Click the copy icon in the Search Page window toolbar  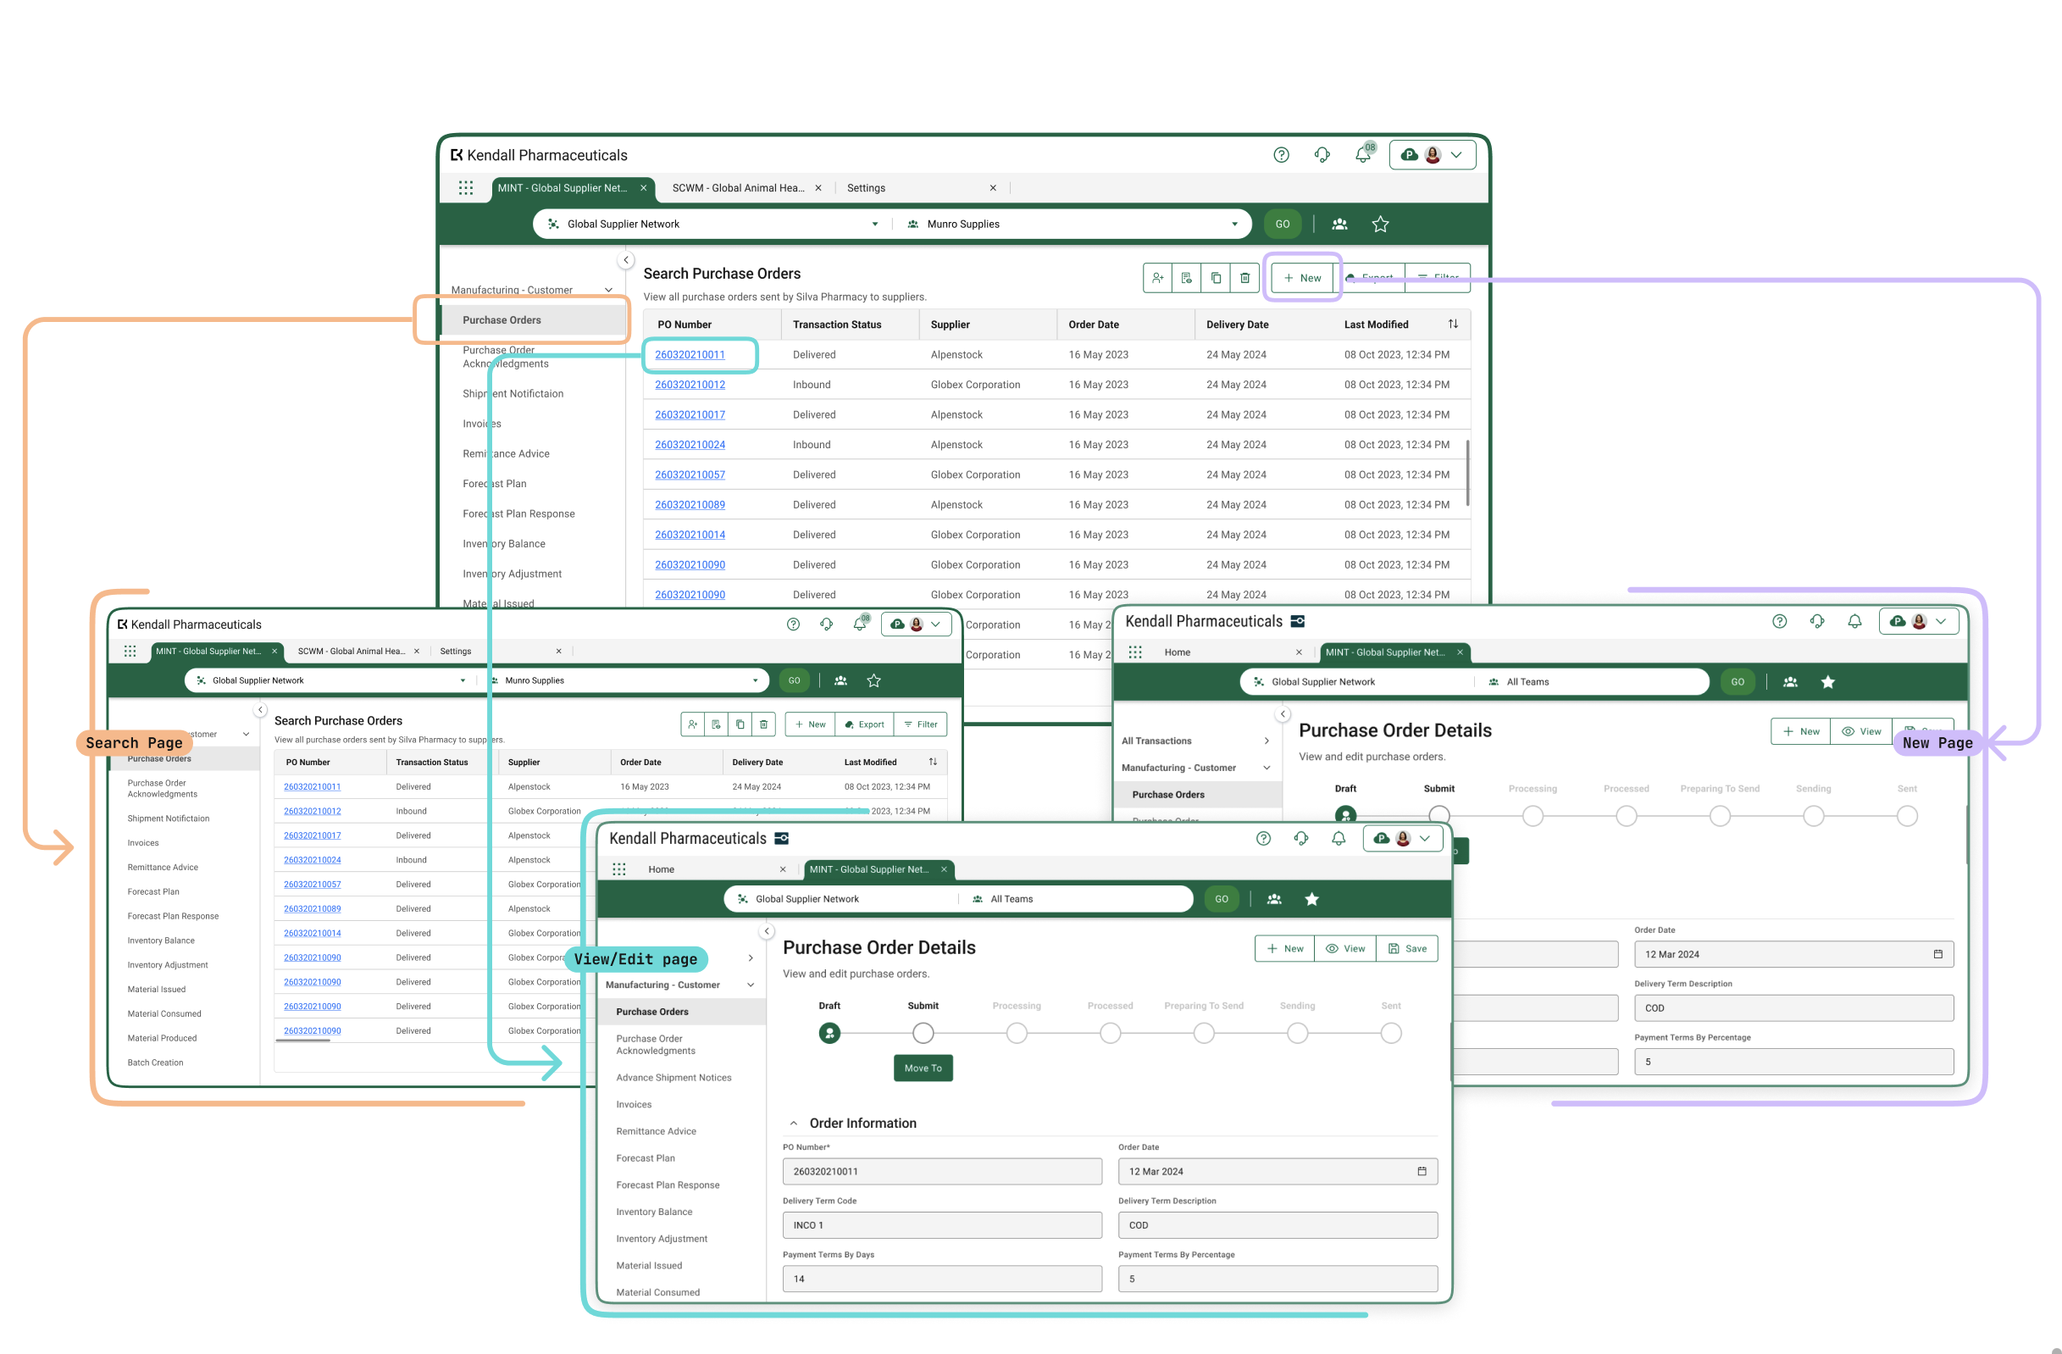tap(740, 724)
